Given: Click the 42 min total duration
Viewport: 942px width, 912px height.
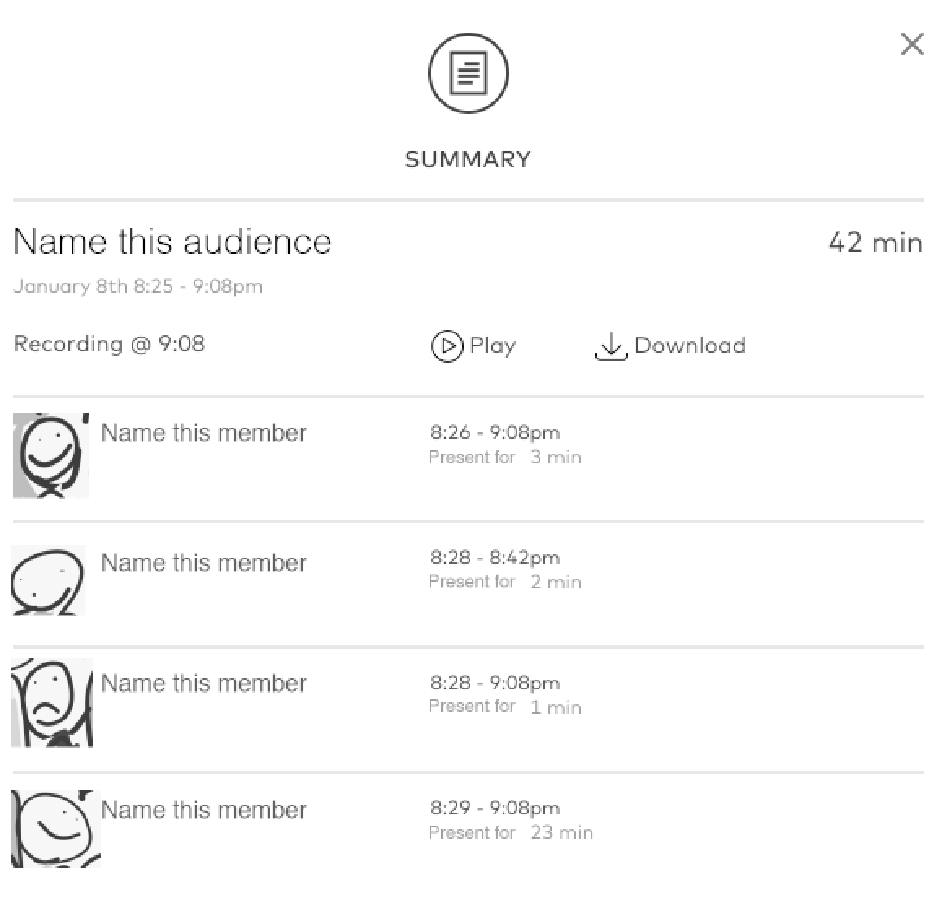Looking at the screenshot, I should tap(875, 243).
